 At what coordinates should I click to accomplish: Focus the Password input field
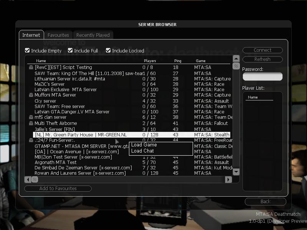click(262, 76)
